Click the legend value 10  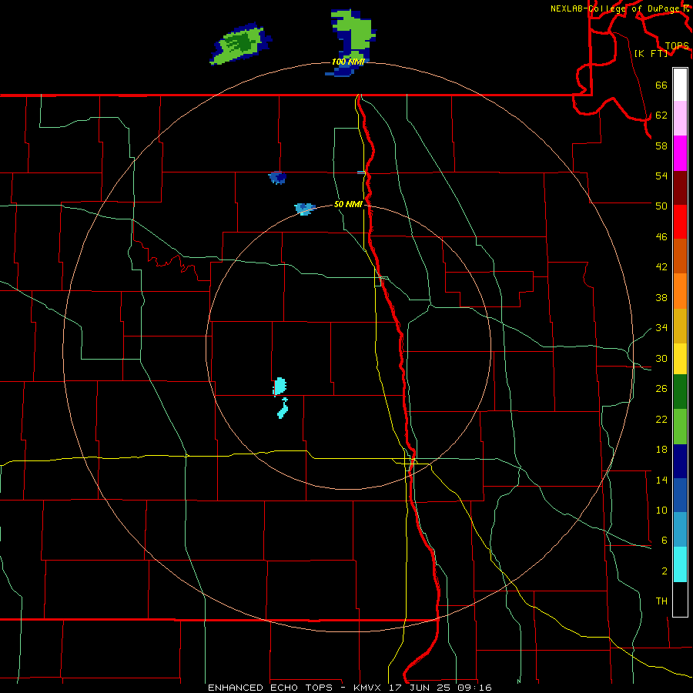point(661,511)
